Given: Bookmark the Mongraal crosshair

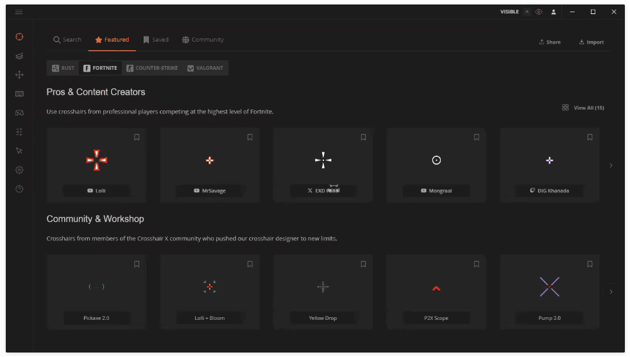Looking at the screenshot, I should 477,137.
